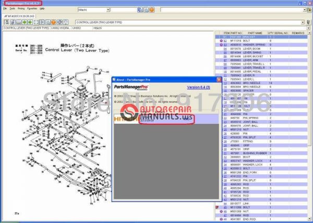Select the LEVER; ARM part row
Screen dimensions: 313x223
(x=261, y=60)
